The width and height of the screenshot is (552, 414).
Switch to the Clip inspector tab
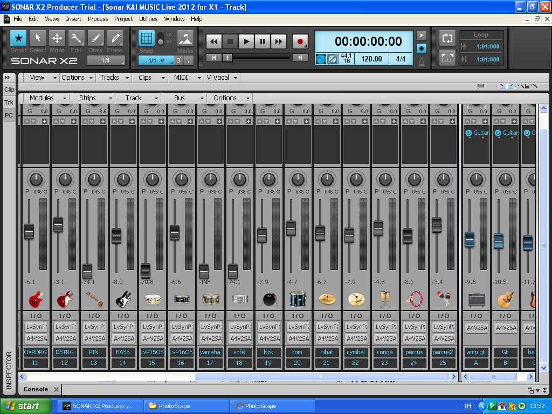[x=9, y=89]
